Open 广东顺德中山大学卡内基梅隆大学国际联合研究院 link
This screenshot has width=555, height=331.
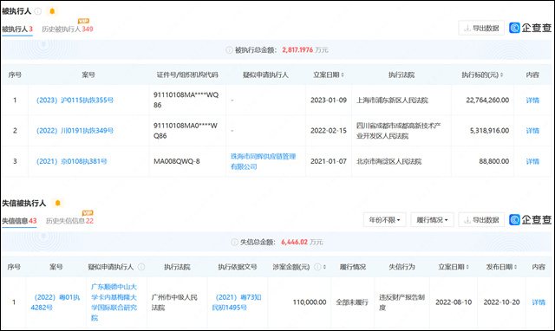pyautogui.click(x=114, y=302)
